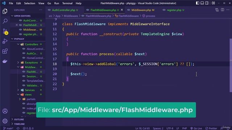Close the FlashMiddleware.php tab
The image size is (232, 130).
(122, 10)
